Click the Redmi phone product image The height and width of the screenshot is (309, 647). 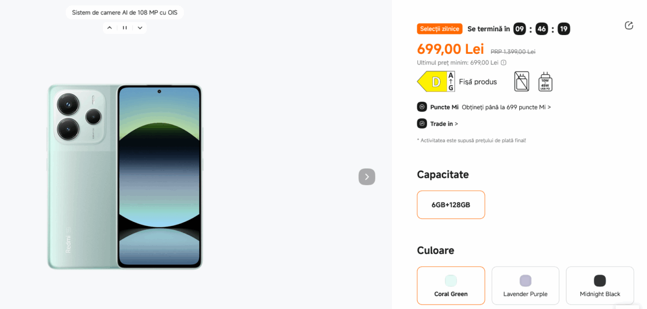[125, 177]
